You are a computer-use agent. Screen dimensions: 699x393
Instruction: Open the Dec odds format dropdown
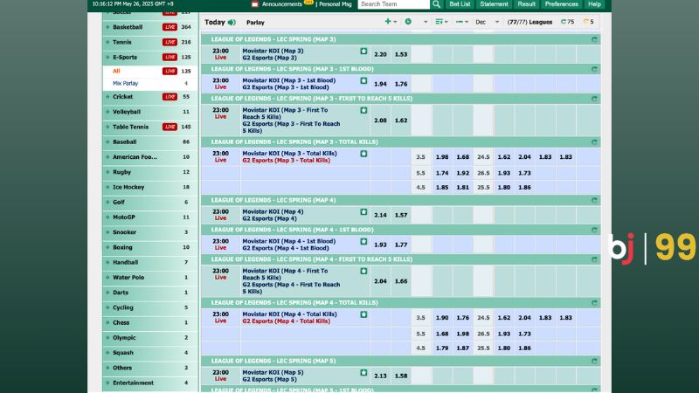coord(487,22)
